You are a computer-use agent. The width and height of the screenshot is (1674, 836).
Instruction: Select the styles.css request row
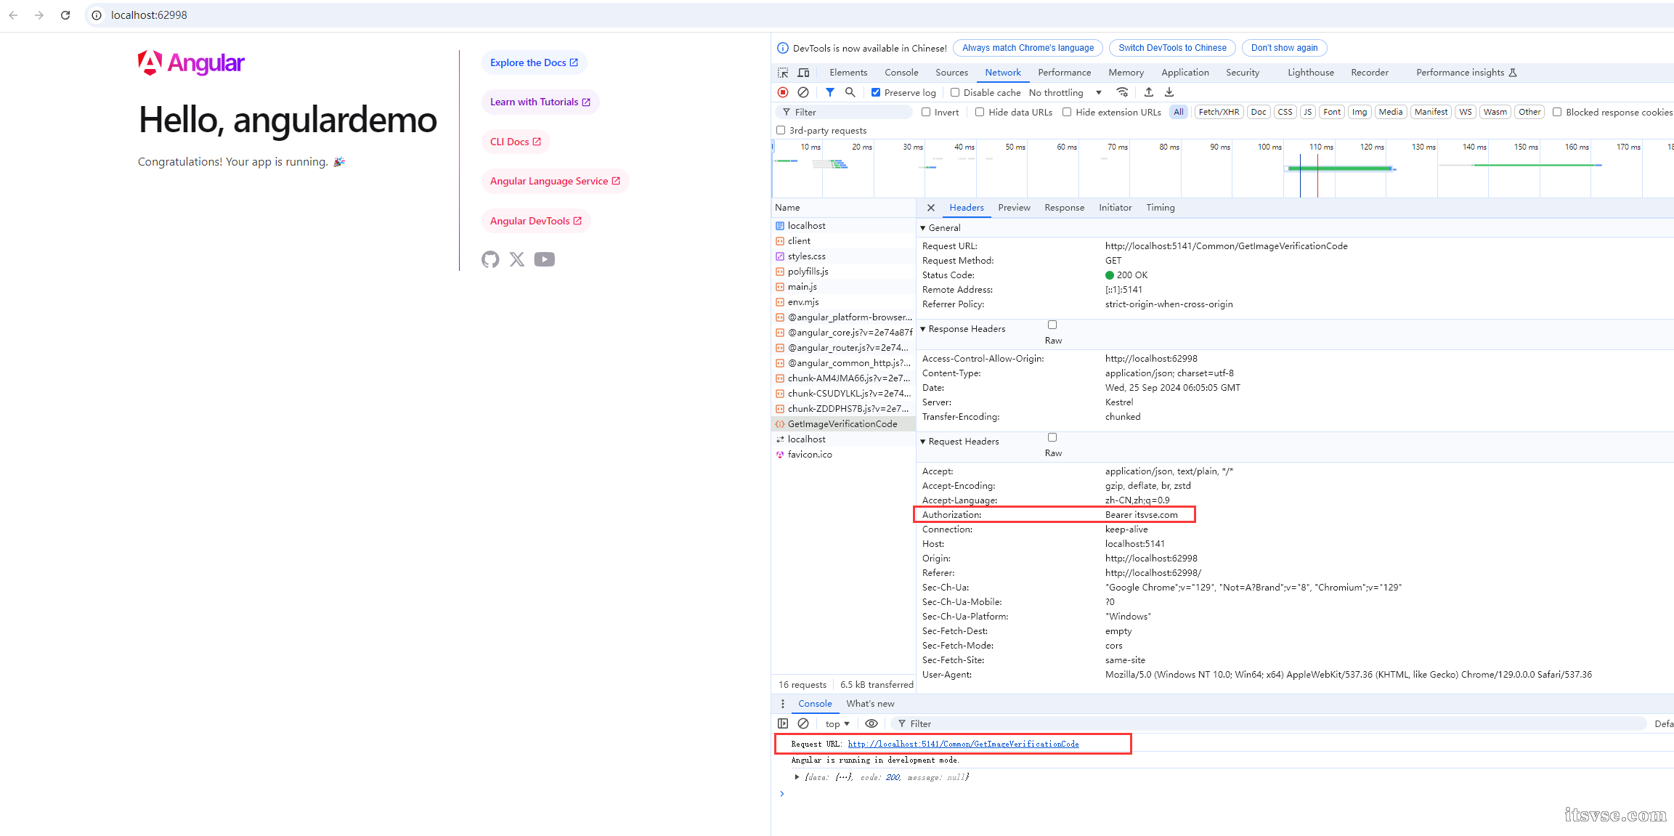tap(843, 256)
